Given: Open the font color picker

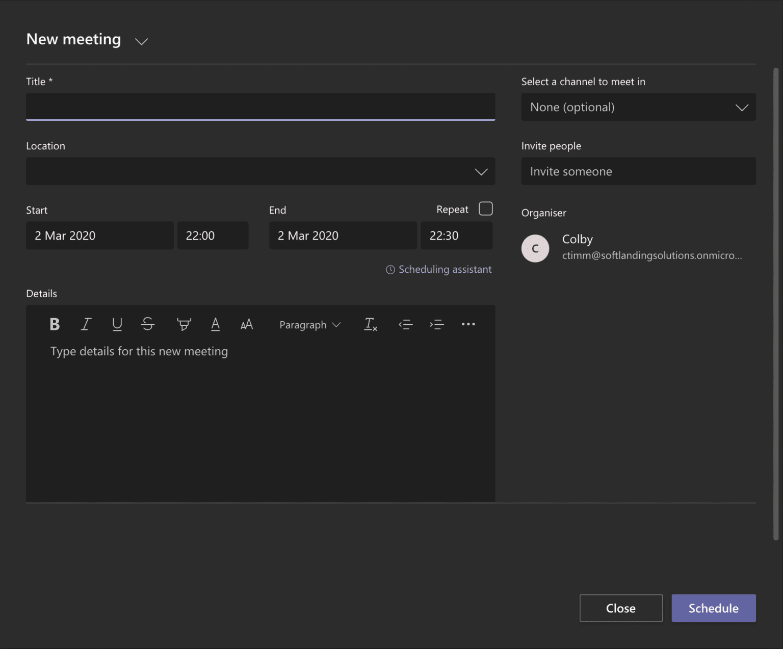Looking at the screenshot, I should coord(216,324).
